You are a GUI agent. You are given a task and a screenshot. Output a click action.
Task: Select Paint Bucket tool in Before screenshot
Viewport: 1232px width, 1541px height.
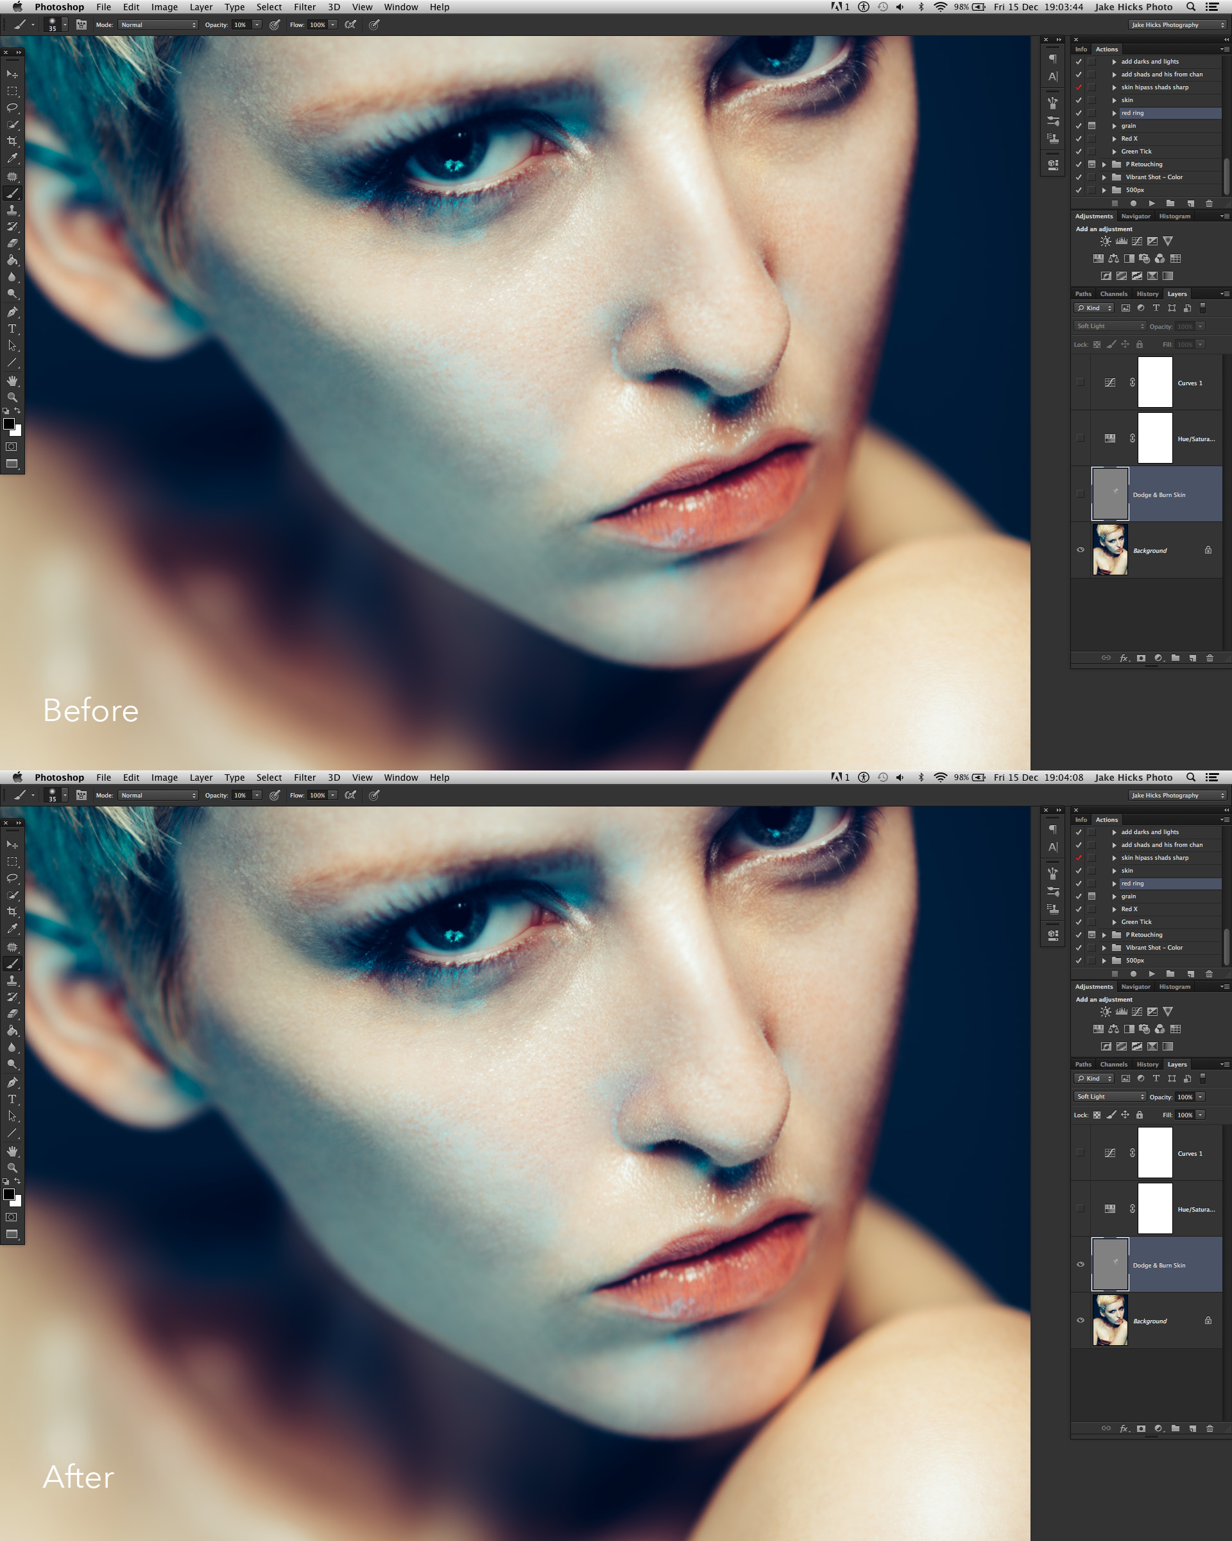(12, 260)
